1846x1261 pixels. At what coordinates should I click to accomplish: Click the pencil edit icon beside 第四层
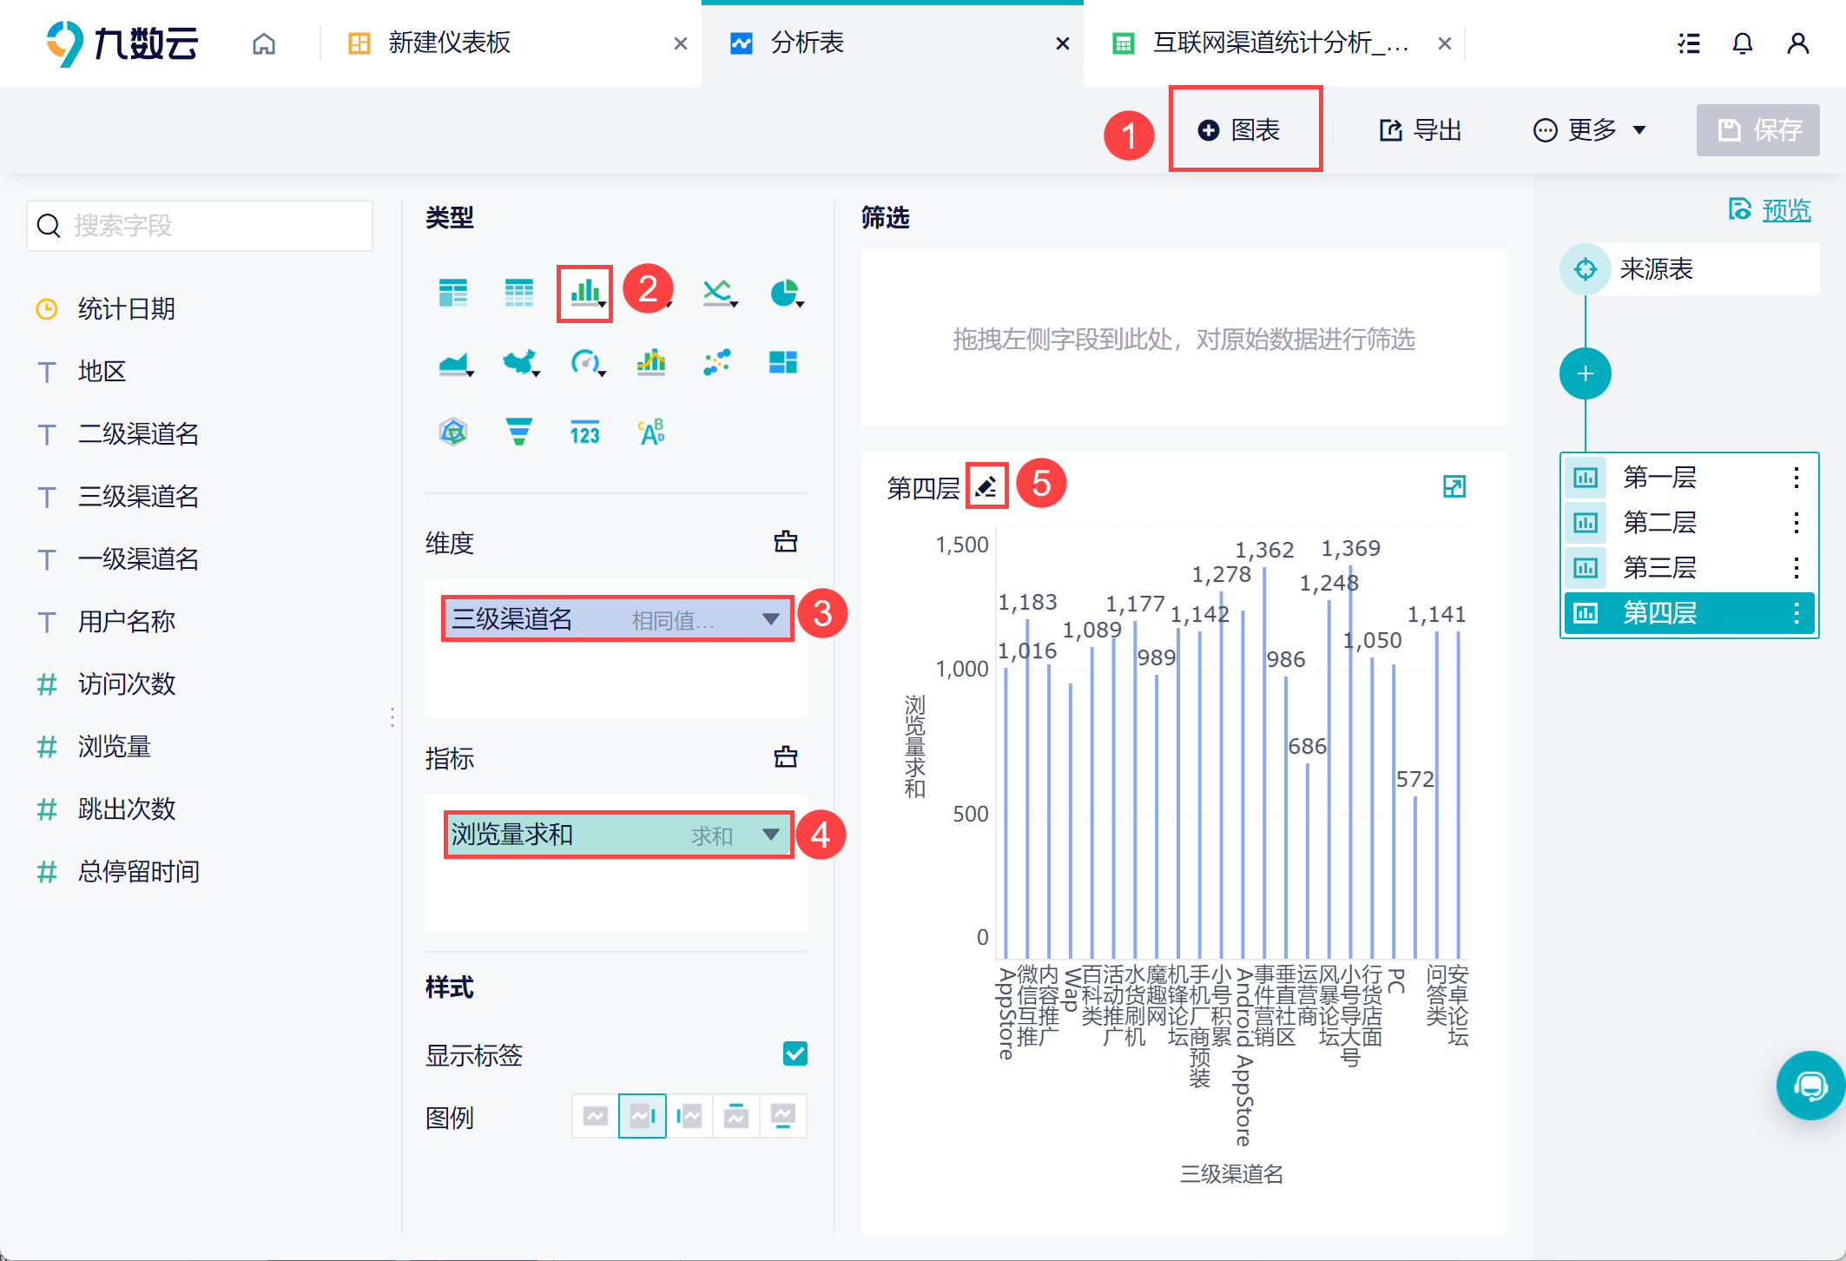[986, 486]
